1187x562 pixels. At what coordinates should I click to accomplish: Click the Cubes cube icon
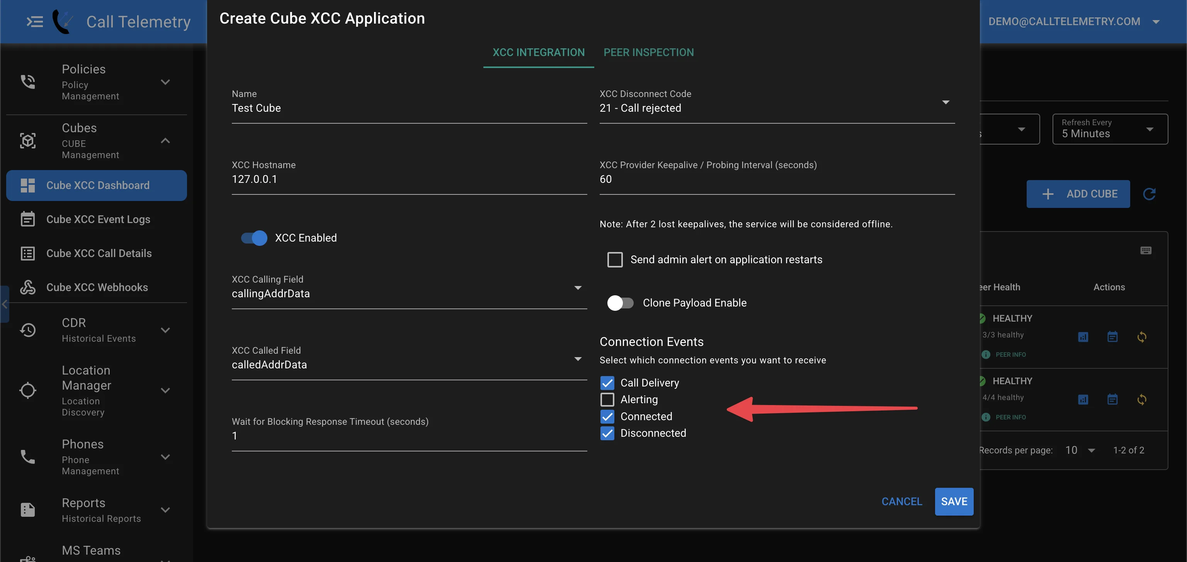[28, 141]
